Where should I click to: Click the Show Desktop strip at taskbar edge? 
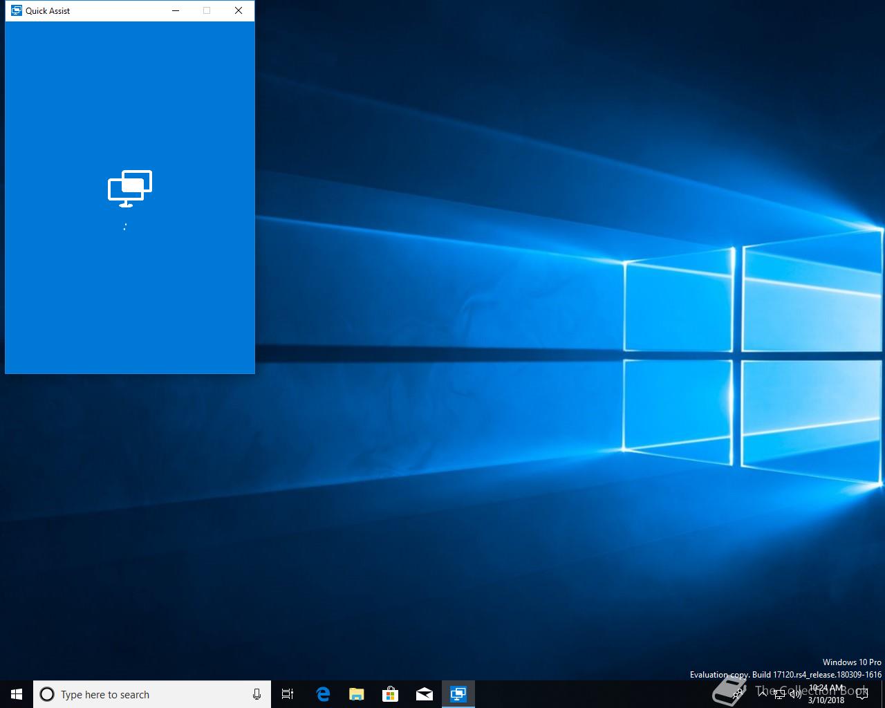(x=883, y=694)
